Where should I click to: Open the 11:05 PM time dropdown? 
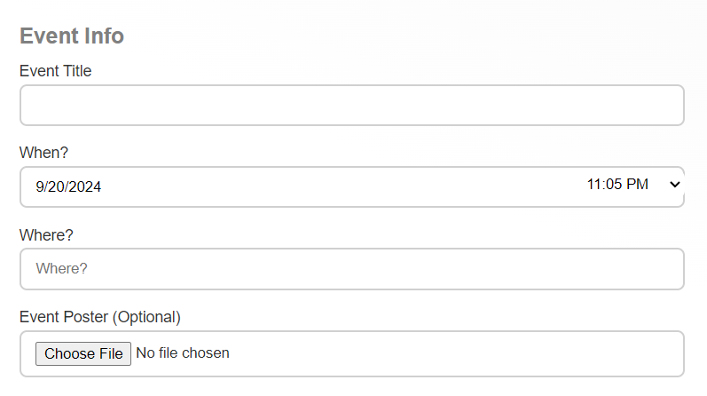[x=618, y=185]
